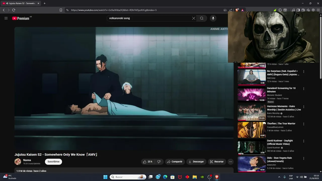Open Task View on the taskbar

point(150,177)
